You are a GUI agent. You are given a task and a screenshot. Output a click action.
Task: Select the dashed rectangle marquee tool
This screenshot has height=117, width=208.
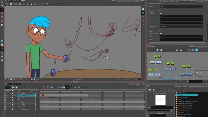pos(2,53)
